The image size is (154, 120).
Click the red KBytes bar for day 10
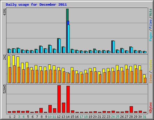pyautogui.click(x=50, y=109)
